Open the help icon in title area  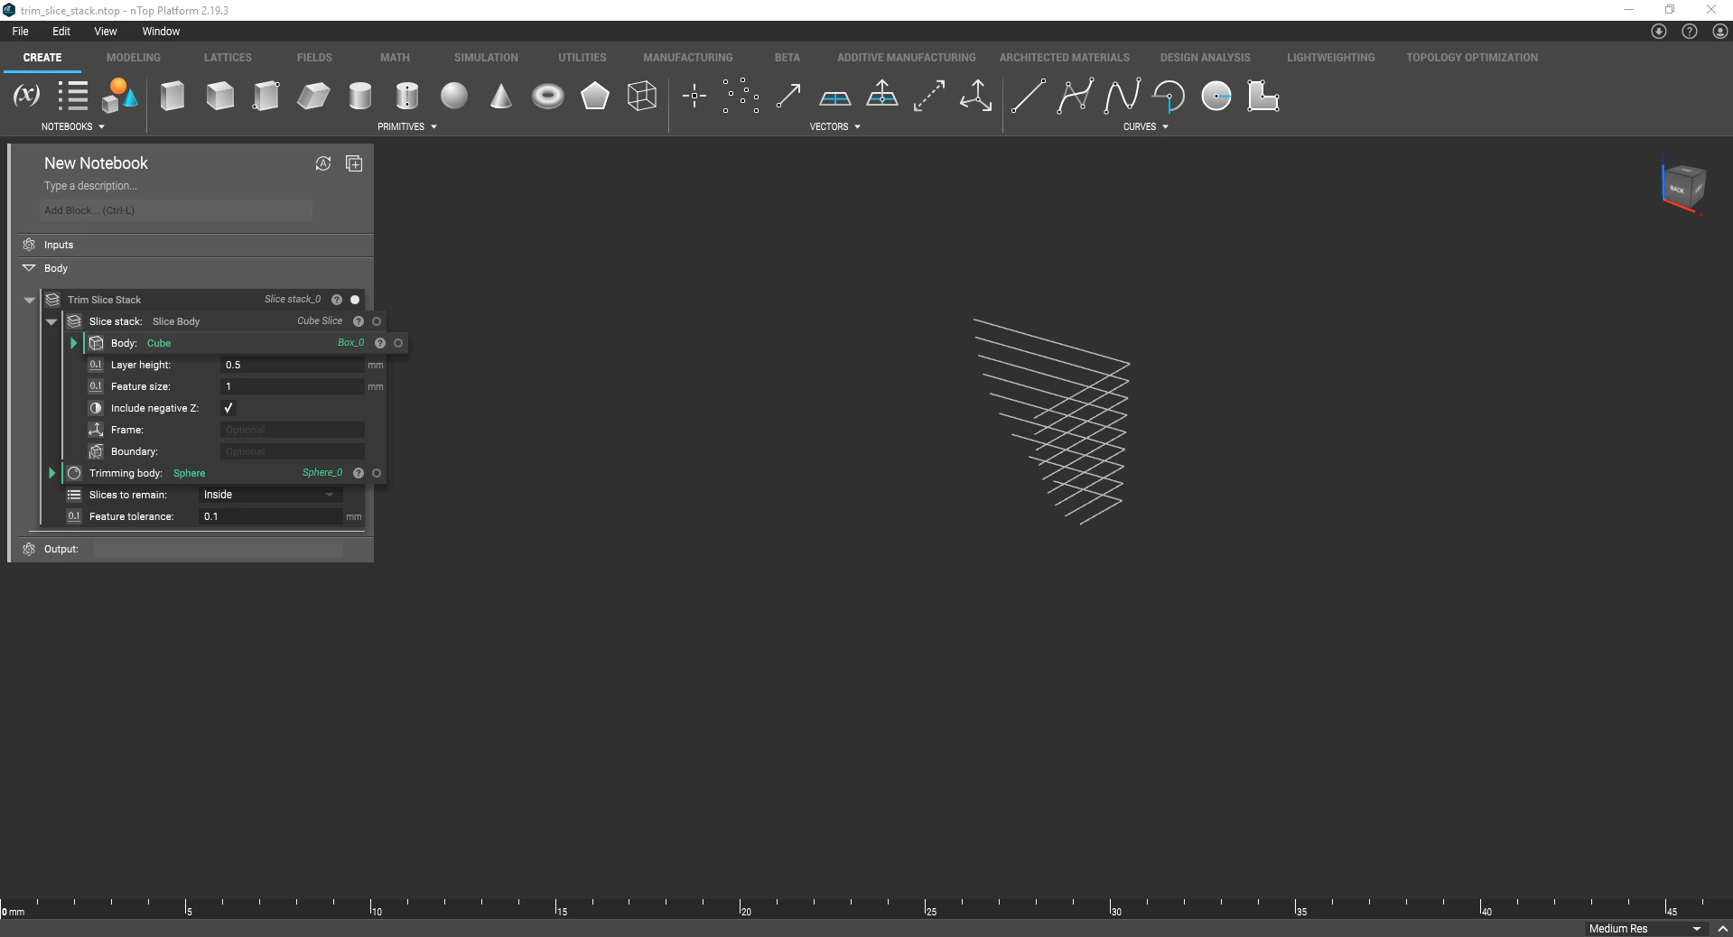[1690, 32]
